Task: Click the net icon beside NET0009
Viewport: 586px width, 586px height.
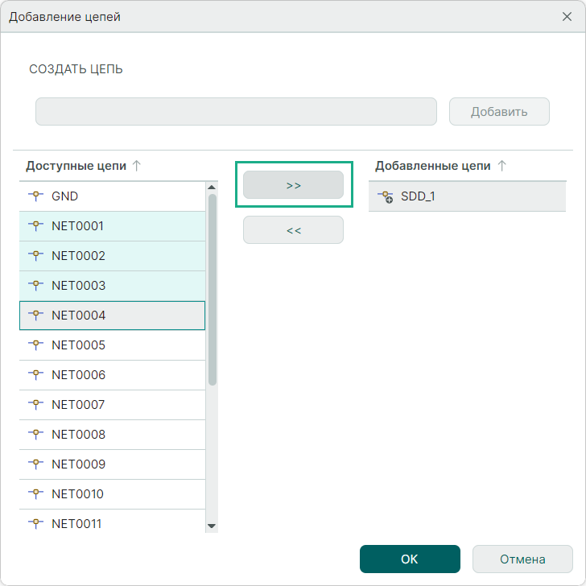Action: point(35,464)
